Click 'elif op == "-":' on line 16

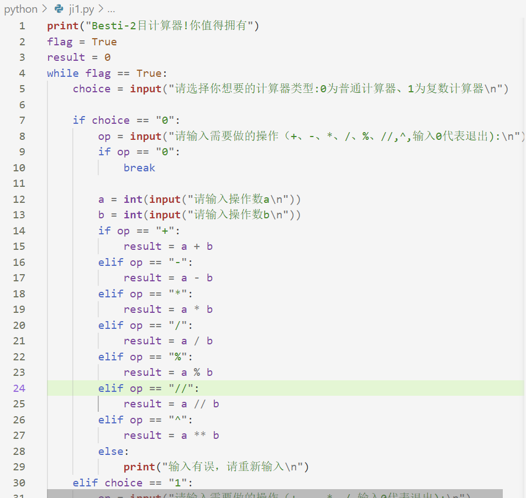pos(146,262)
